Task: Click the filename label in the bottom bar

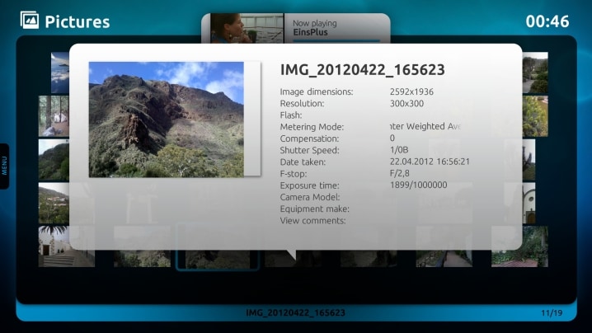Action: pos(295,314)
